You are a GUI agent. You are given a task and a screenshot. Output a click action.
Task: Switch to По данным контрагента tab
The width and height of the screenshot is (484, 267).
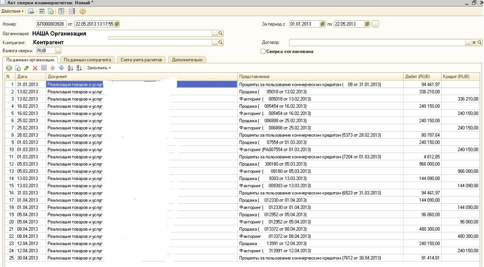[x=87, y=60]
